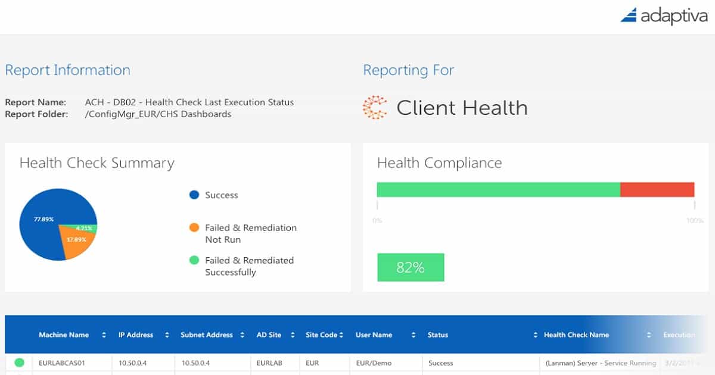Click the Site Code column header

[321, 335]
